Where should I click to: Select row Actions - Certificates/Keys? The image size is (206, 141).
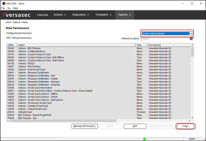tap(99, 51)
